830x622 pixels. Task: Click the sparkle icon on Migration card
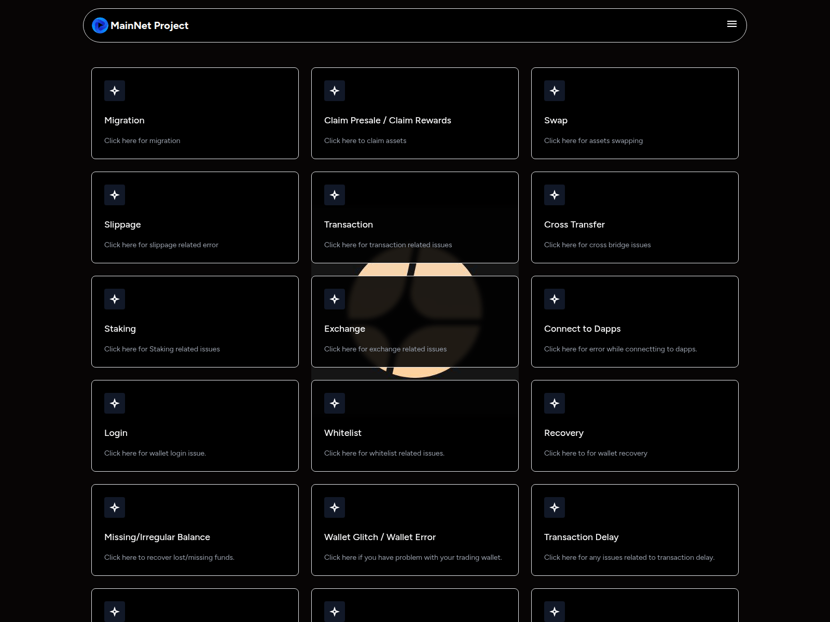[115, 91]
